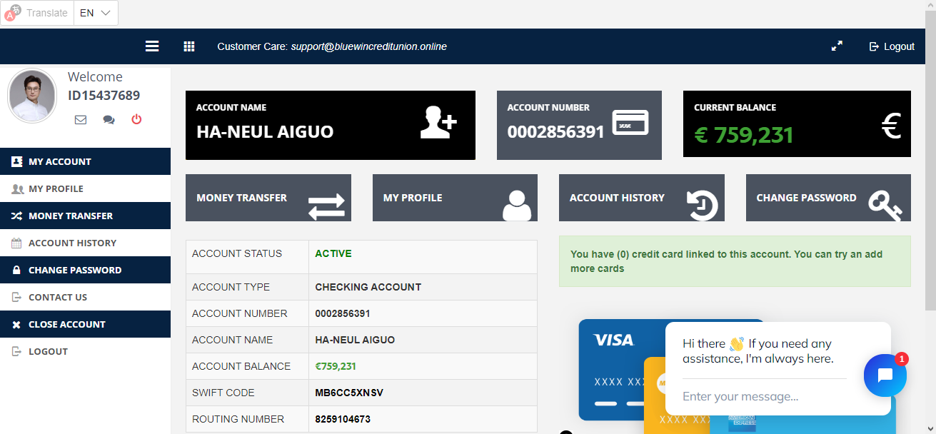Open the Change Password tile
Image resolution: width=936 pixels, height=434 pixels.
(x=827, y=198)
